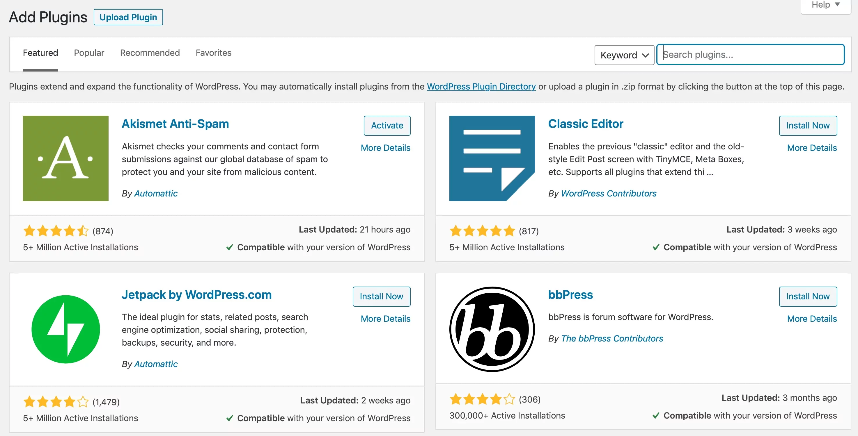Viewport: 858px width, 436px height.
Task: Click the bbPress logo icon
Action: pos(492,329)
